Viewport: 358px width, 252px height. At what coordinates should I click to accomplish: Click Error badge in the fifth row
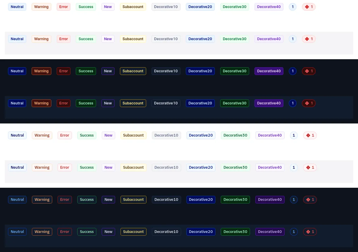tap(65, 135)
